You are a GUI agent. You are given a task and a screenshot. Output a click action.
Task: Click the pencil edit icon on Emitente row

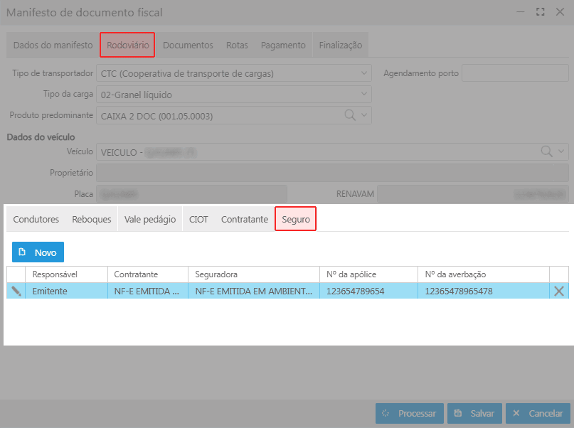coord(16,291)
